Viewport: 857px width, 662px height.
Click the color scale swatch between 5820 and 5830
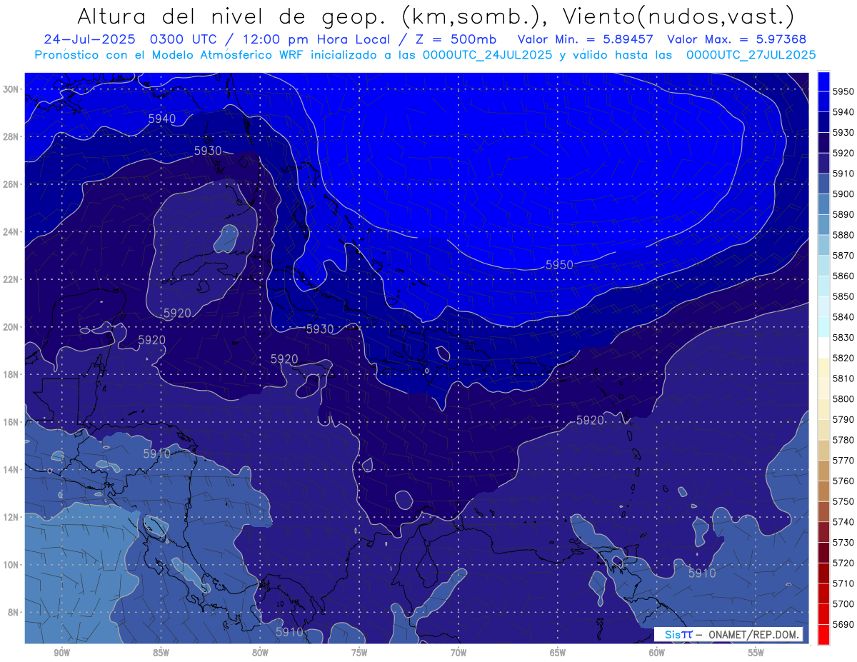(823, 348)
